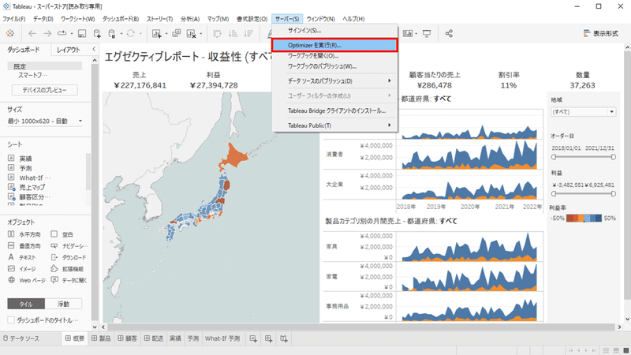Expand Tableau Public submenu
Screen dimensions: 631x355
(x=338, y=125)
